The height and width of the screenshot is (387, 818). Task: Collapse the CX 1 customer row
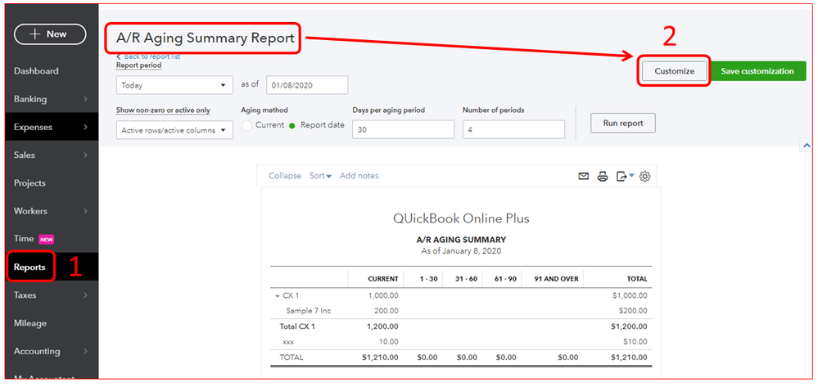click(x=277, y=295)
